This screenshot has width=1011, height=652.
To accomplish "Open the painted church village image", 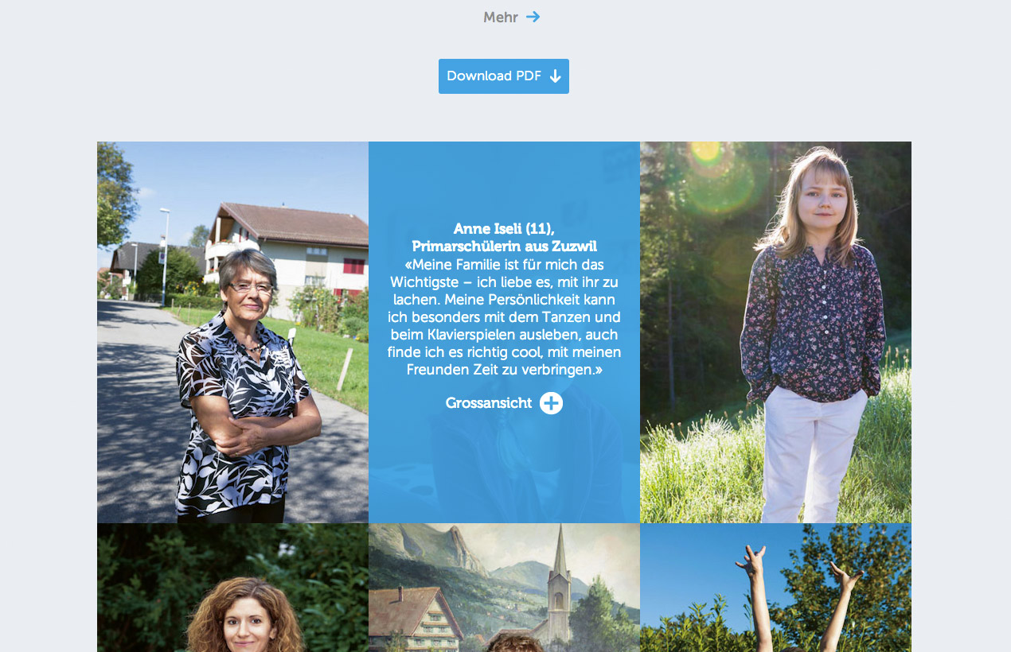I will tap(504, 588).
